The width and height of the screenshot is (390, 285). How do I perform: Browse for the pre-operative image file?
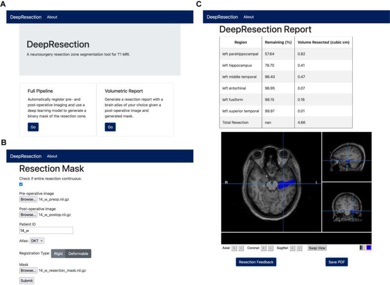(28, 199)
